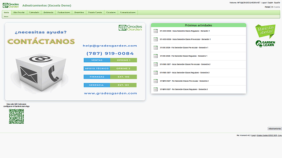The width and height of the screenshot is (282, 158).
Task: Open the Mi Cuenta link
Action: (x=275, y=7)
